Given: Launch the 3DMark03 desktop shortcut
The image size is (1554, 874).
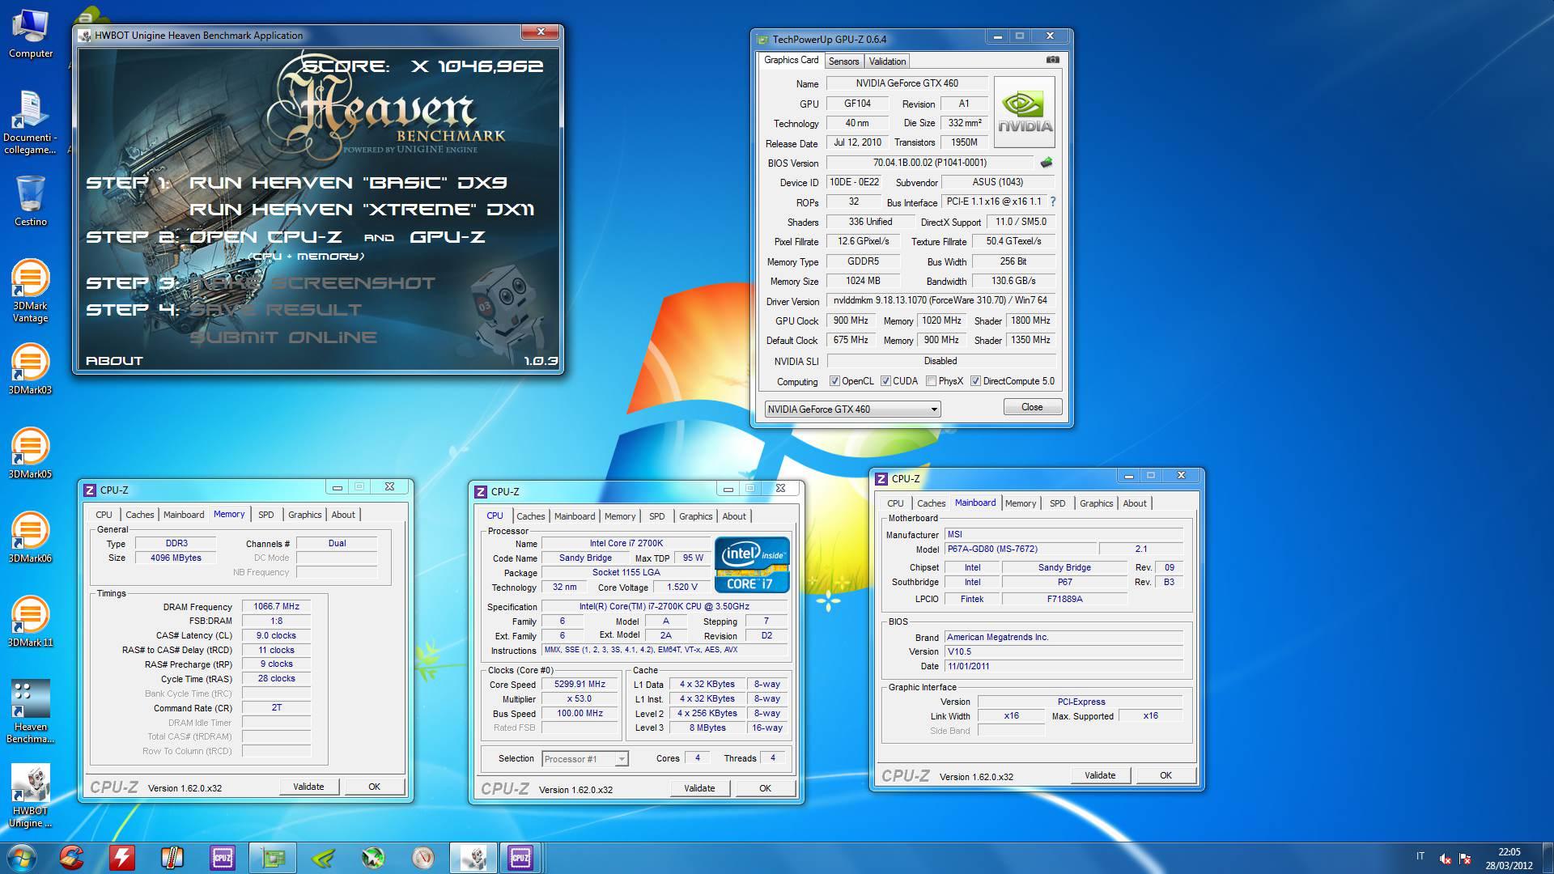Looking at the screenshot, I should pos(31,370).
